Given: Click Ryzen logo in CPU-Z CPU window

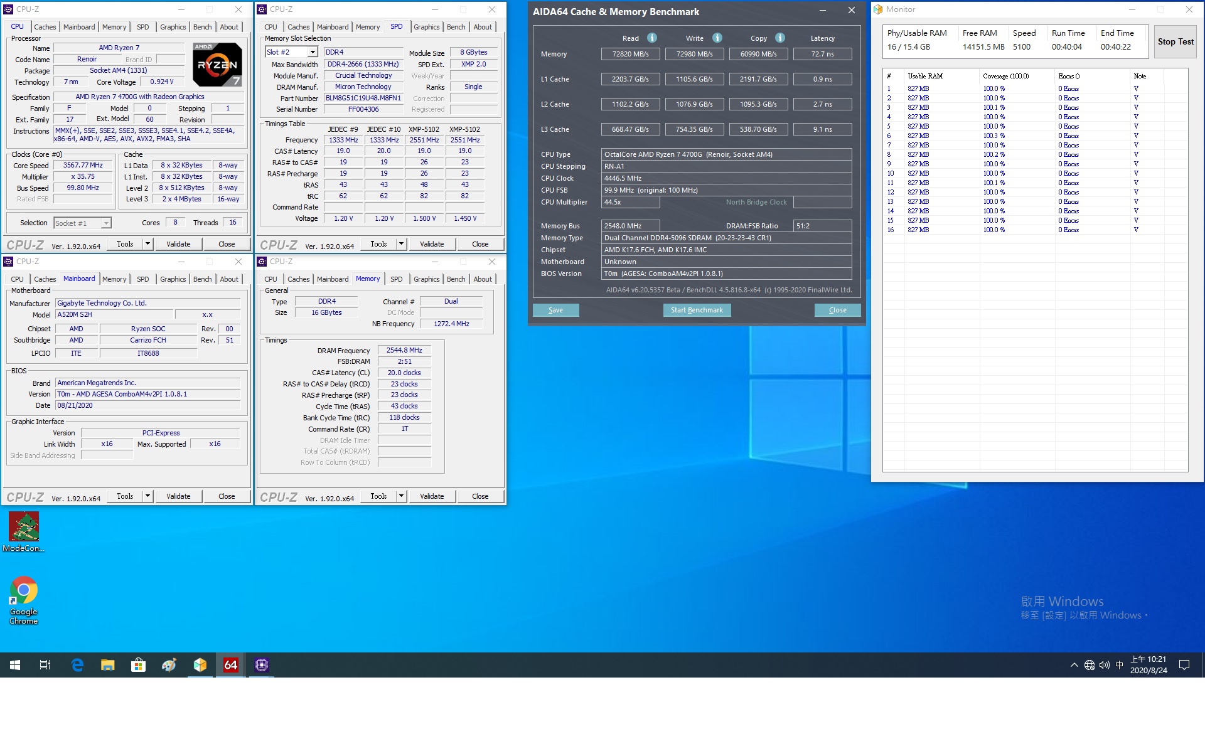Looking at the screenshot, I should (217, 64).
